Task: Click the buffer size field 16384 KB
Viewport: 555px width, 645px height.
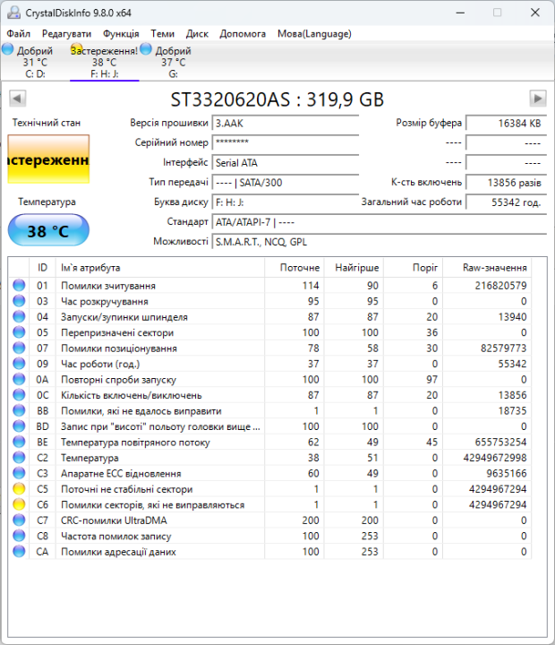Action: [x=506, y=124]
